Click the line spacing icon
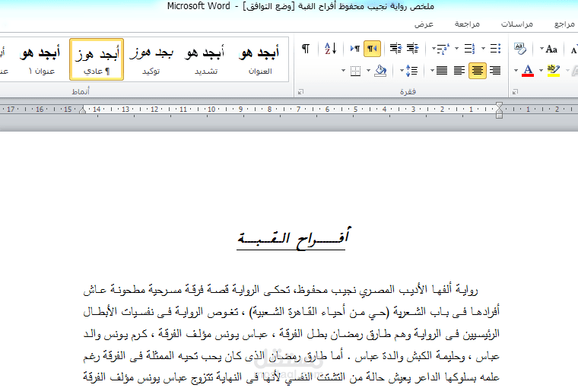The image size is (578, 388). [x=411, y=71]
